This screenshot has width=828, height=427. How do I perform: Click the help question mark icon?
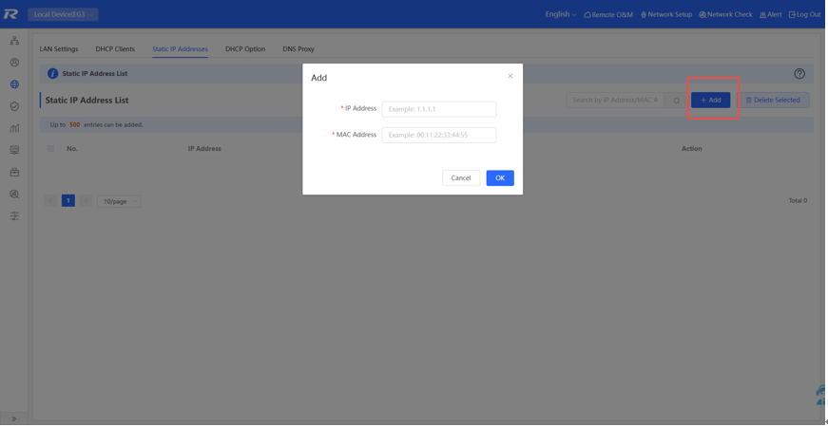(799, 74)
